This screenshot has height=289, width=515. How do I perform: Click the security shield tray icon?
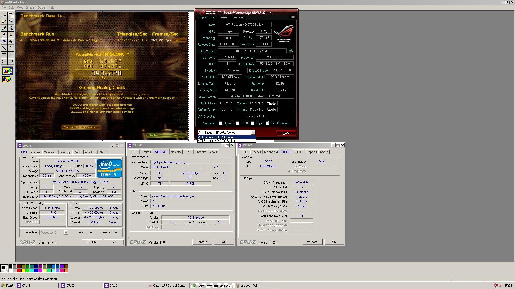[x=496, y=286]
